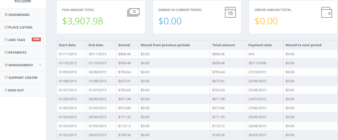Click the cash stack icon
Image resolution: width=338 pixels, height=140 pixels.
click(x=133, y=12)
